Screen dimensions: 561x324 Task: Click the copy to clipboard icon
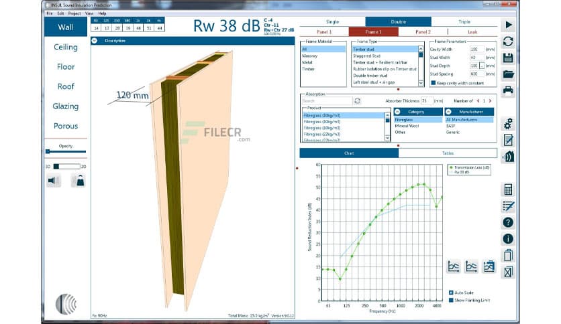click(509, 255)
